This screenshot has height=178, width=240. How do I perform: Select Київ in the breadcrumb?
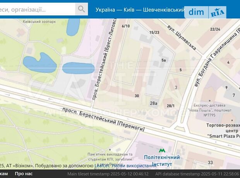click(x=129, y=10)
